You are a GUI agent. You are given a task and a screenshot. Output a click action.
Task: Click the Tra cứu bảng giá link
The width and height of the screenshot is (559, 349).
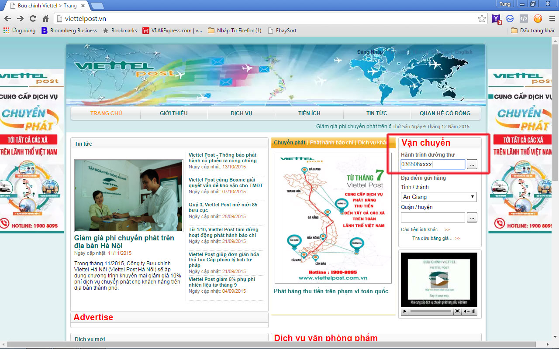[436, 238]
